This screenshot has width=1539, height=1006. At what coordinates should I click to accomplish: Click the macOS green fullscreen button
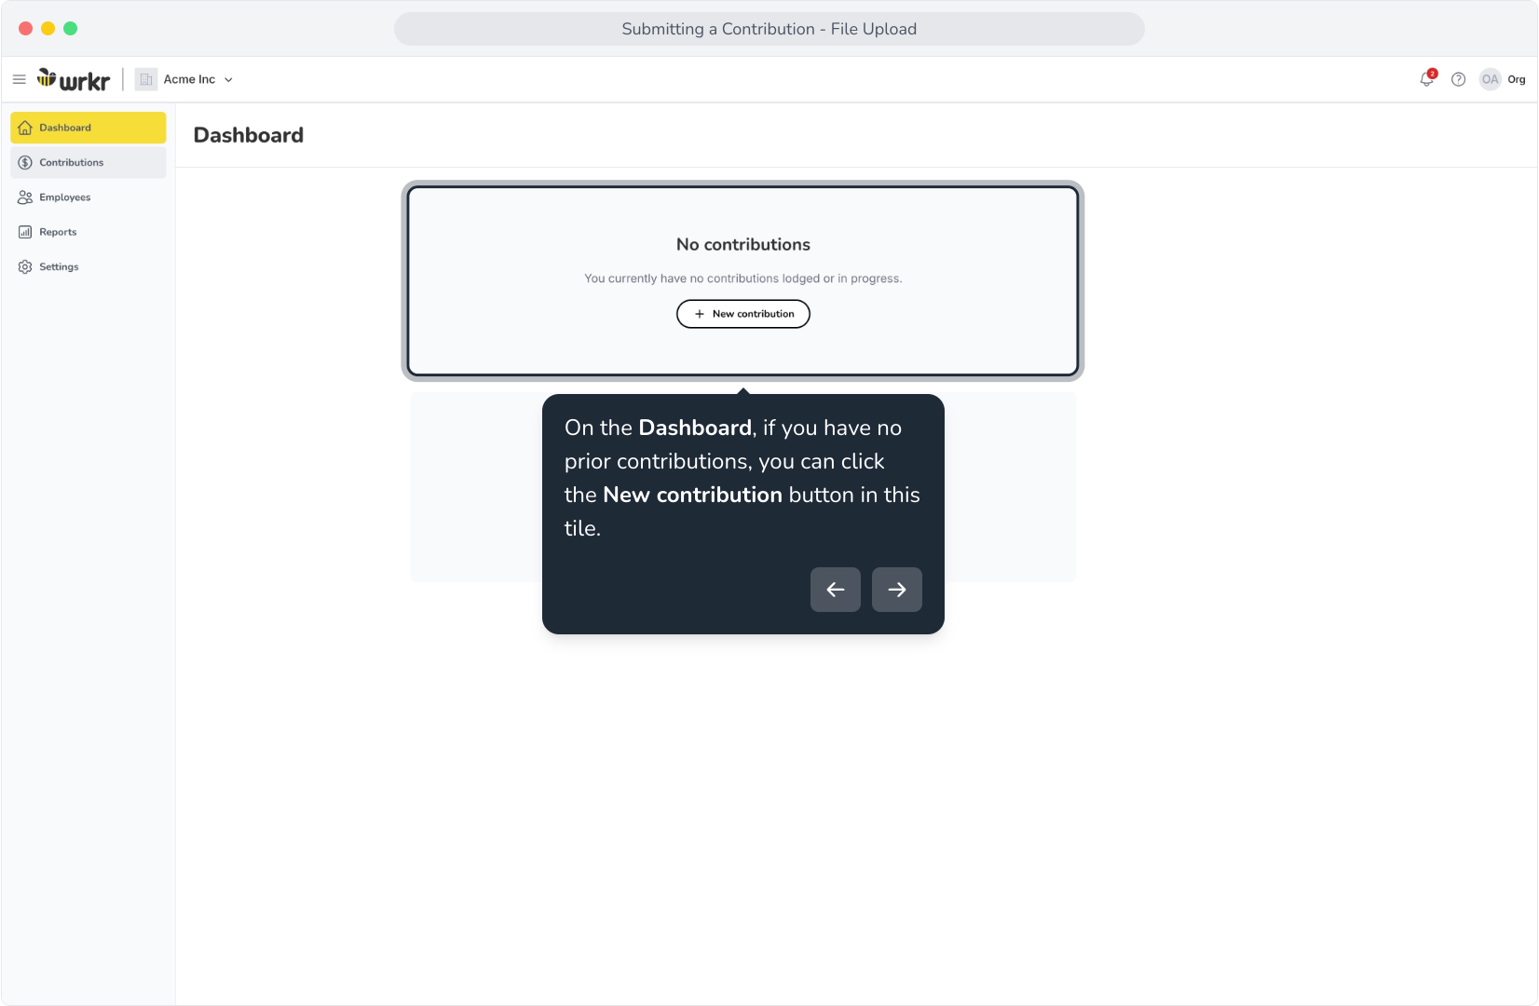pyautogui.click(x=71, y=29)
